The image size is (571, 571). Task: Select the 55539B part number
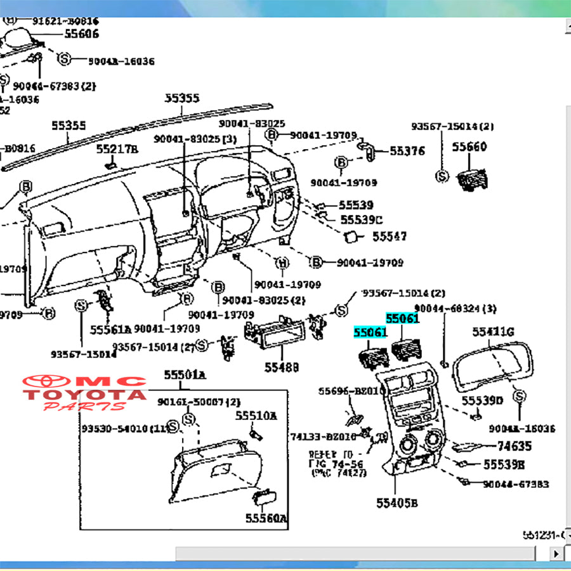pos(504,464)
